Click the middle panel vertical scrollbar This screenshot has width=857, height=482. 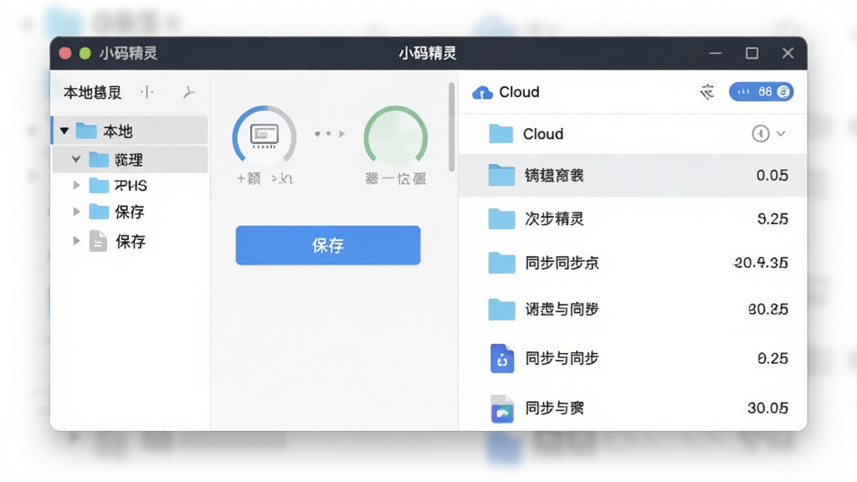(451, 127)
